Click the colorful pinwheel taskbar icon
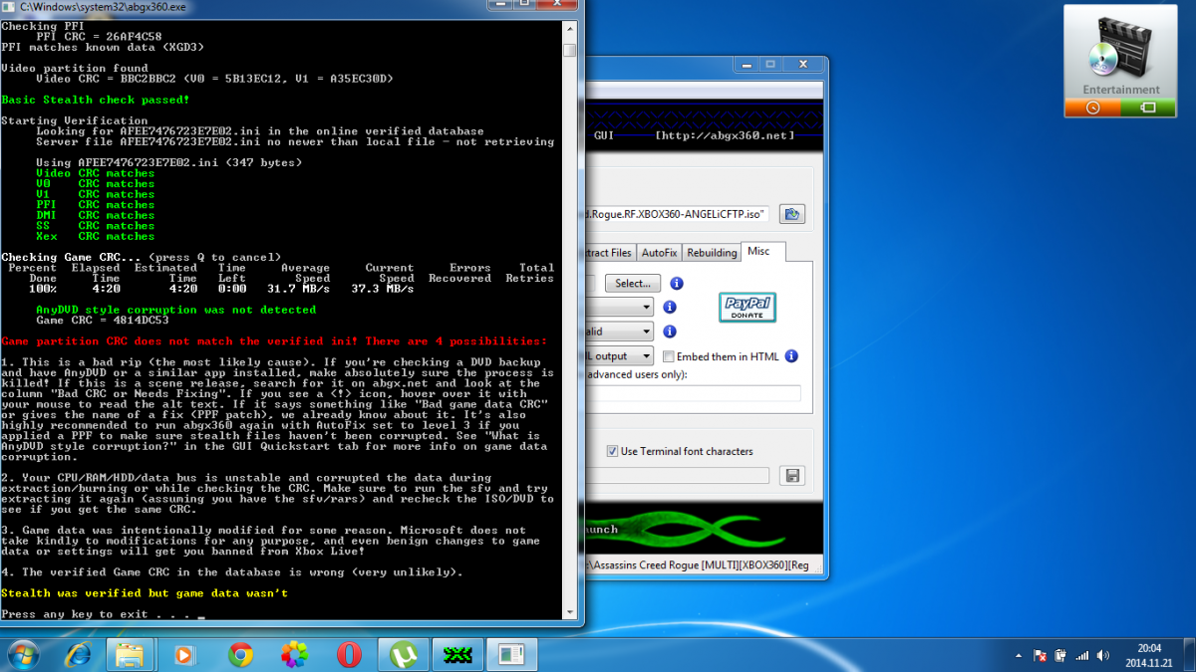Image resolution: width=1196 pixels, height=672 pixels. [295, 654]
